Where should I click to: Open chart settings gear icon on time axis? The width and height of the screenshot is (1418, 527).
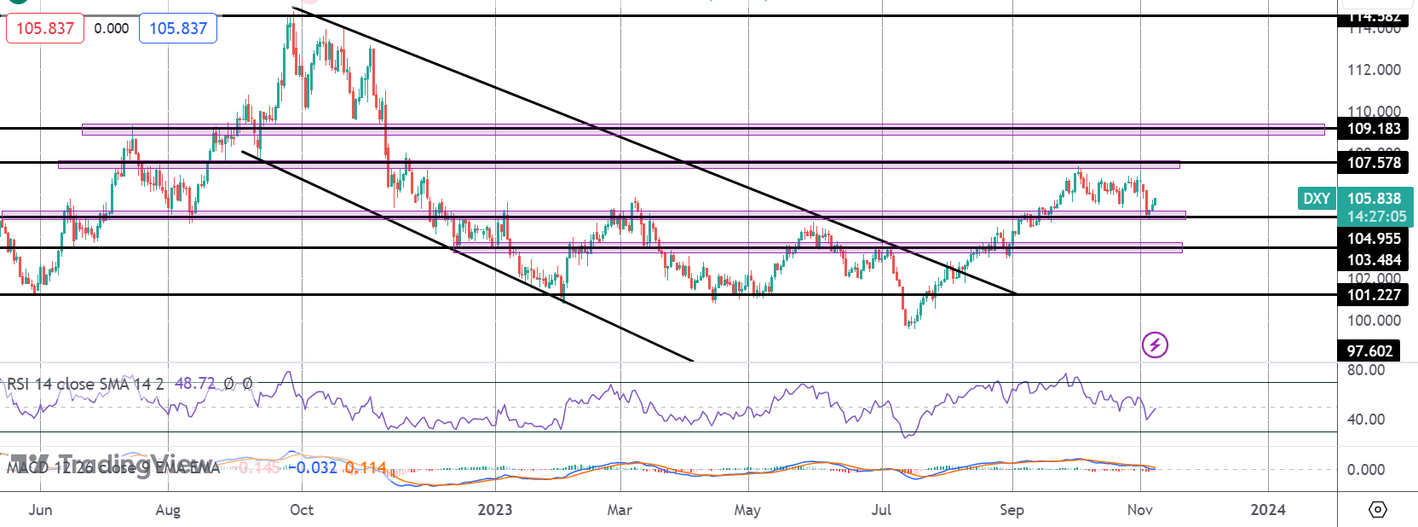tap(1377, 510)
